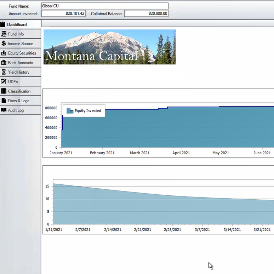Click the Bank Accounts building icon

[4, 63]
